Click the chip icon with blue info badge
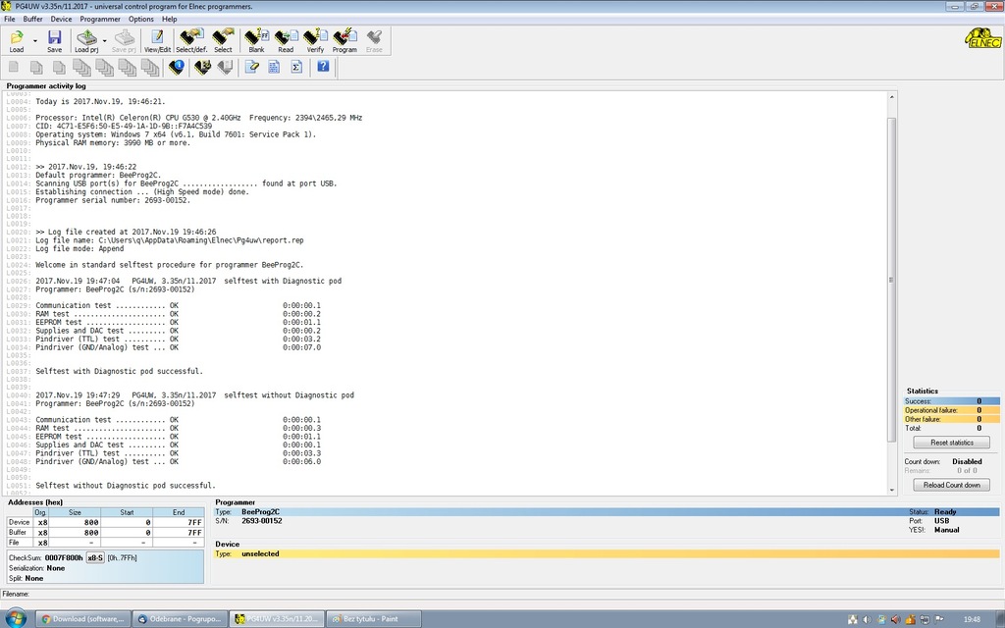Image resolution: width=1005 pixels, height=628 pixels. 177,67
